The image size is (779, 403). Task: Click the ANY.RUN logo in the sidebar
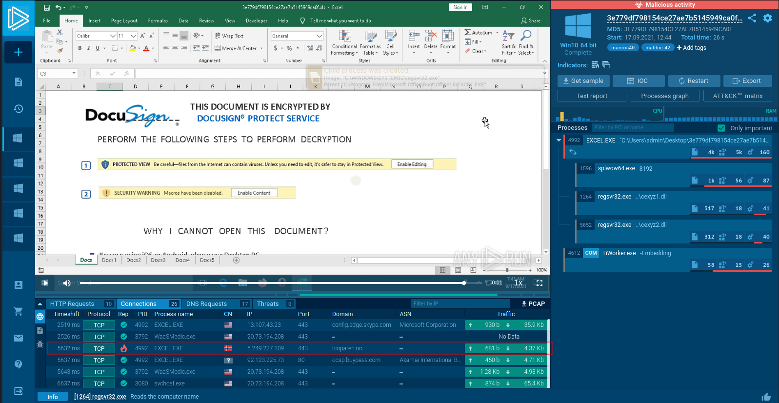point(18,19)
